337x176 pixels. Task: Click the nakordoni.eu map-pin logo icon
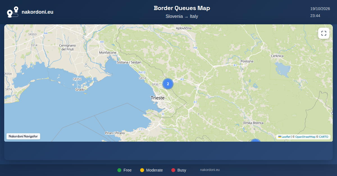pyautogui.click(x=13, y=12)
